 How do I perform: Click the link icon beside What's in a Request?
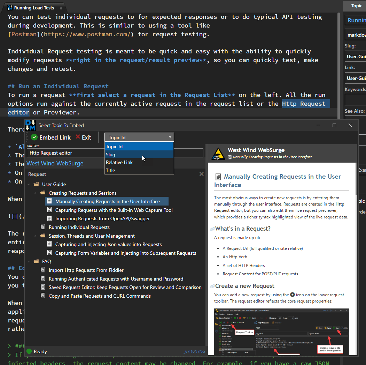[x=212, y=229]
